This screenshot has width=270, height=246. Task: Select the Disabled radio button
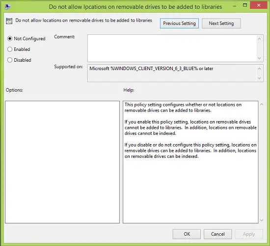(10, 60)
